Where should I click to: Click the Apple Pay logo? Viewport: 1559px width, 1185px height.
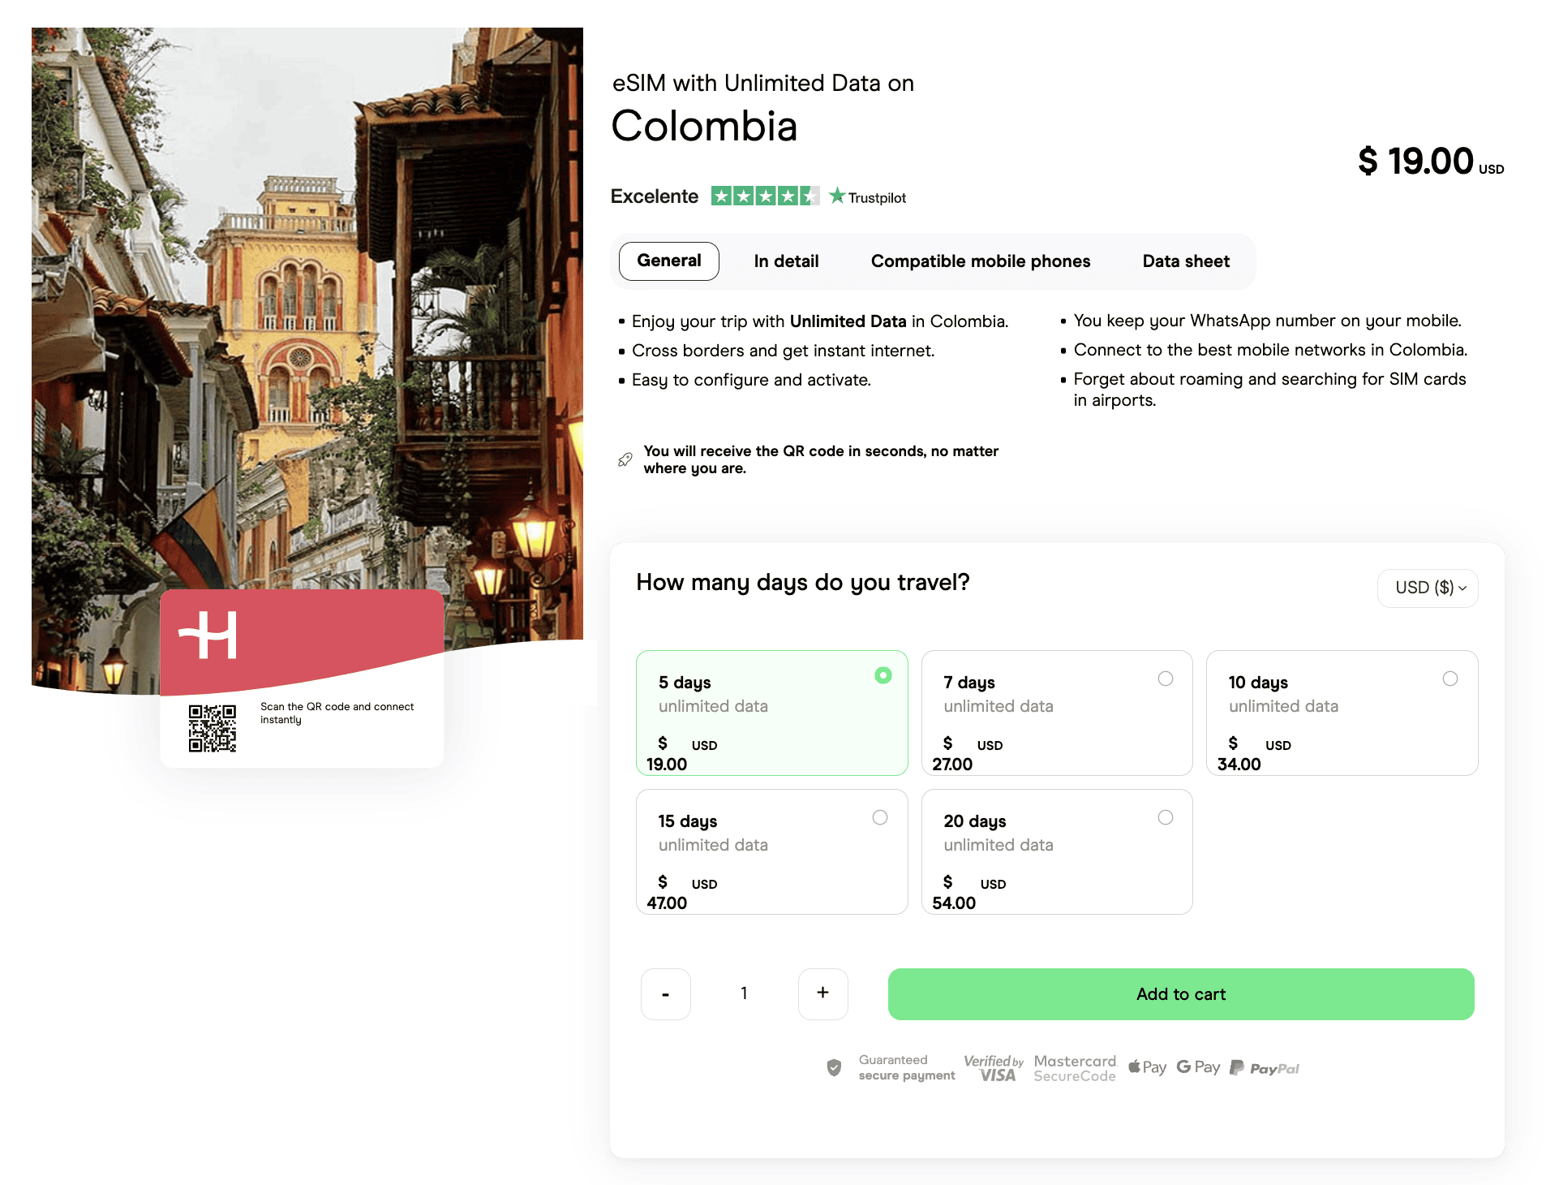pyautogui.click(x=1147, y=1067)
